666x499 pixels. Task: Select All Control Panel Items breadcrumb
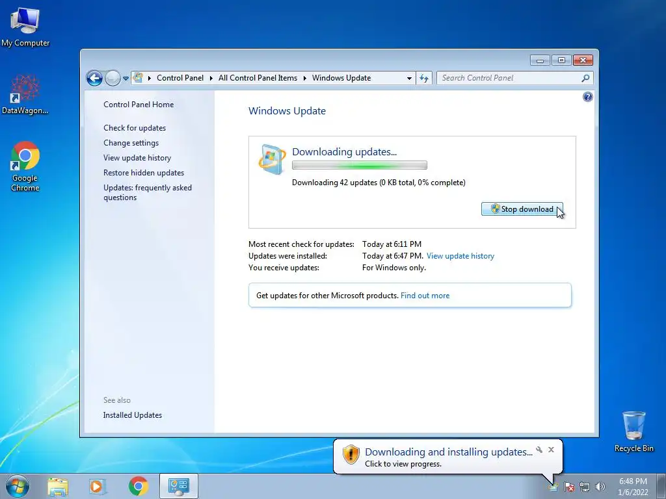click(258, 78)
